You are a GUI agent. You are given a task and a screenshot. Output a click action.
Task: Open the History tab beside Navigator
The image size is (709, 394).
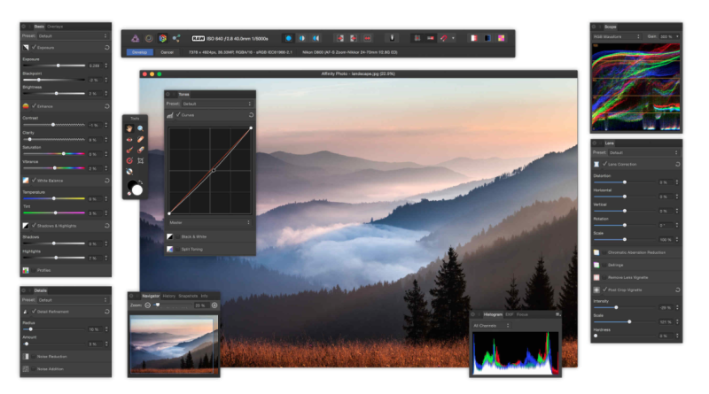(169, 295)
